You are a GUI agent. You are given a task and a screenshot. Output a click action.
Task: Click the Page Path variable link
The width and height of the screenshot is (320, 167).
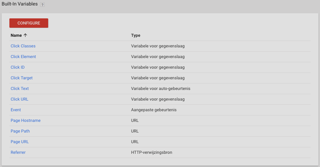[20, 131]
